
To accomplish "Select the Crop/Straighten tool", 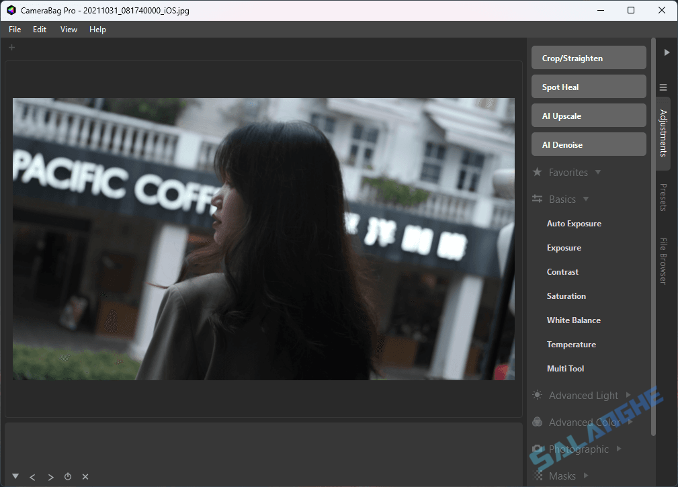I will point(589,58).
